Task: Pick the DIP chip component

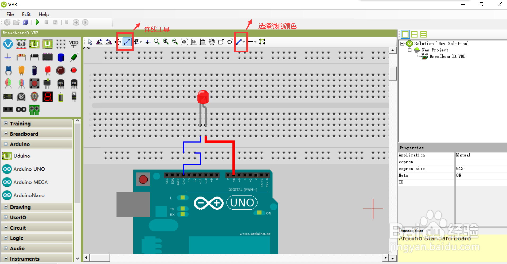Action: 47,57
